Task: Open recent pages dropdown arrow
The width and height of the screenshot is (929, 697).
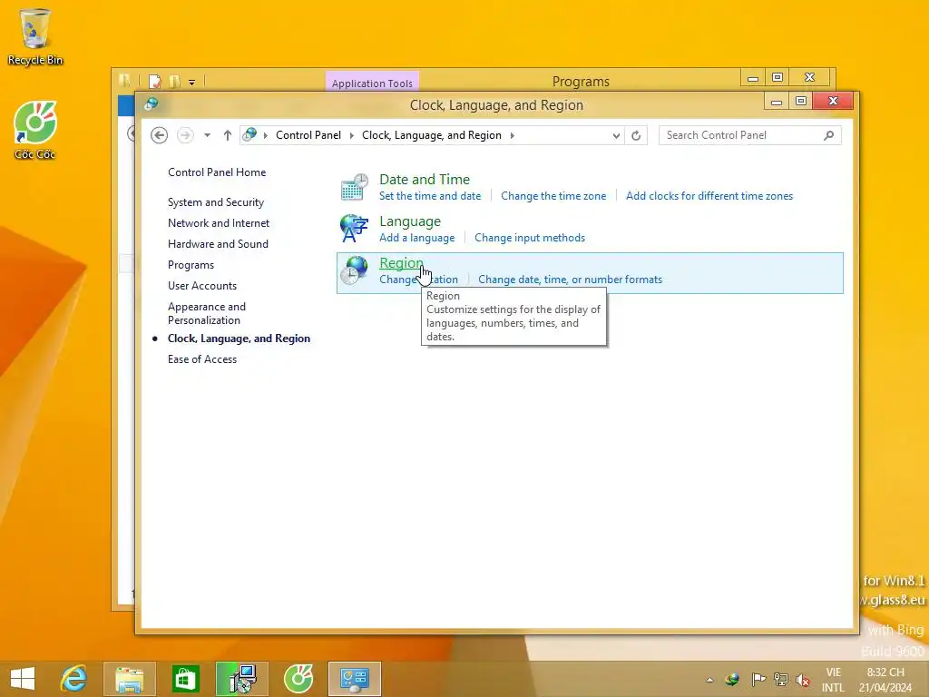Action: point(207,135)
